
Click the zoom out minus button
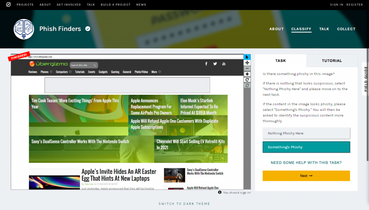click(247, 69)
